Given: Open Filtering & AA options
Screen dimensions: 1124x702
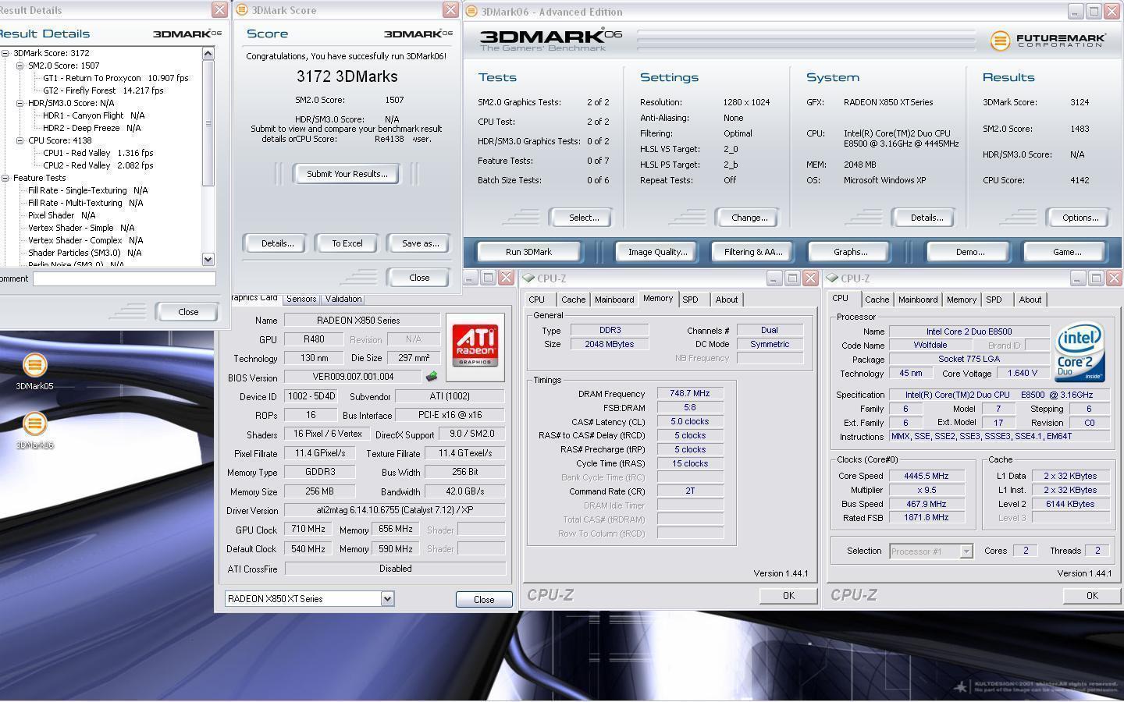Looking at the screenshot, I should 752,252.
